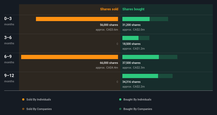The image size is (217, 115).
Task: Click the approx. CA$2.3m value
Action: 133,68
